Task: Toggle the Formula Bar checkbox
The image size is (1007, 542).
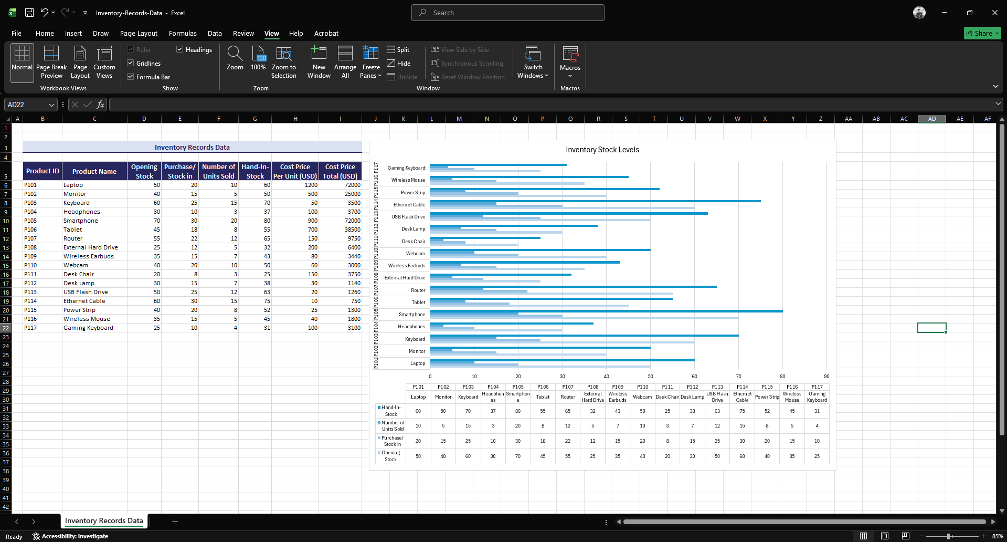Action: (149, 77)
